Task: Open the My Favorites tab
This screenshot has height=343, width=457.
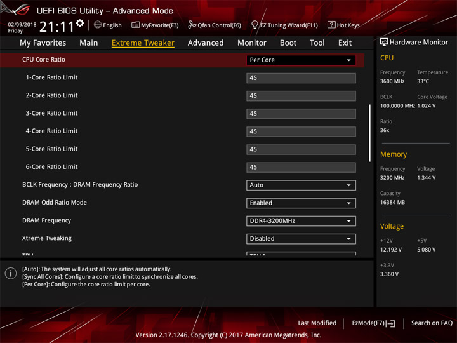Action: (x=43, y=43)
